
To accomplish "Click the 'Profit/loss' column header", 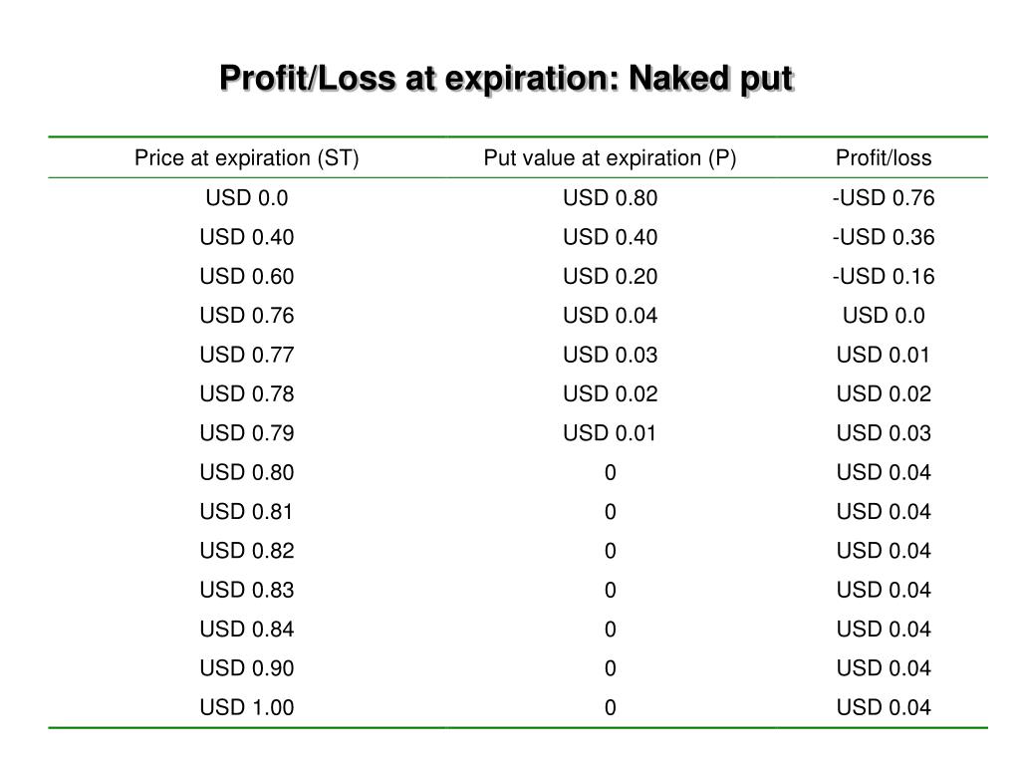I will (x=884, y=158).
